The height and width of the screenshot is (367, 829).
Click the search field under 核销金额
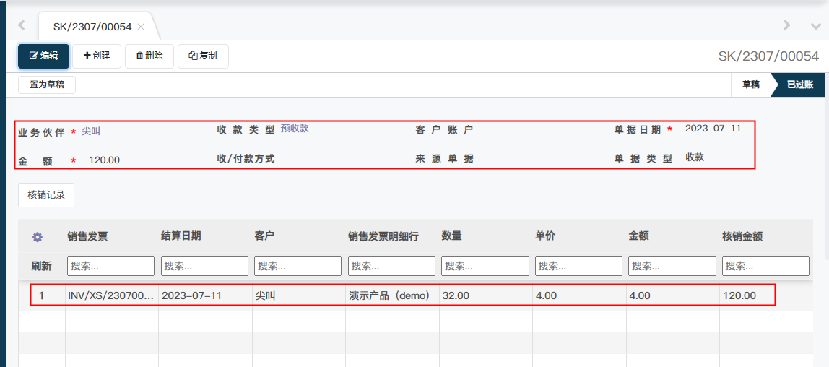(x=765, y=266)
